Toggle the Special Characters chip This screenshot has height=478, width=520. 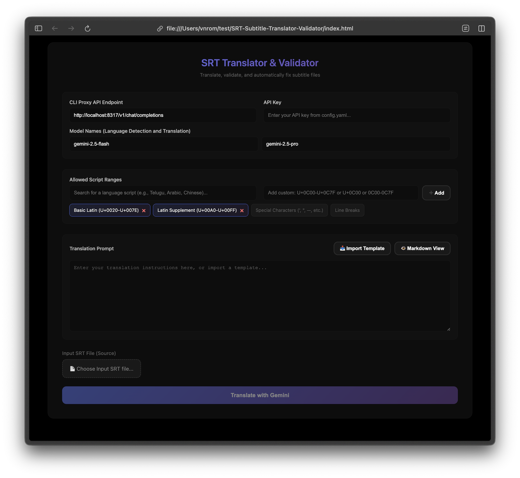(x=289, y=210)
